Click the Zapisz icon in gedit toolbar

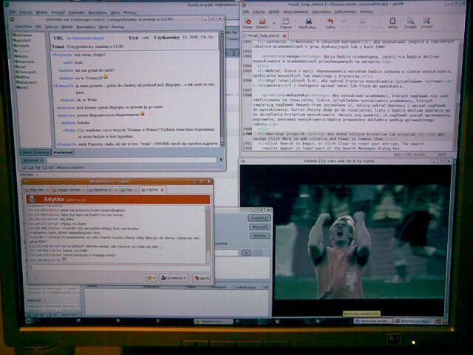click(285, 23)
